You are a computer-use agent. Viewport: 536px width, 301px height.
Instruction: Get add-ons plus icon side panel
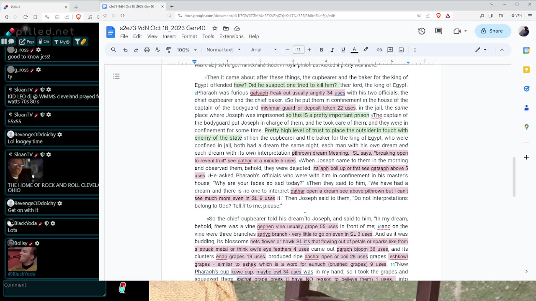[526, 157]
